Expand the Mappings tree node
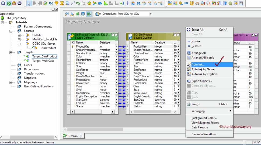The image size is (261, 145). tap(11, 82)
